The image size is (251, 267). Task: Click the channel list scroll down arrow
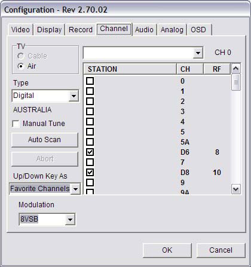236,189
